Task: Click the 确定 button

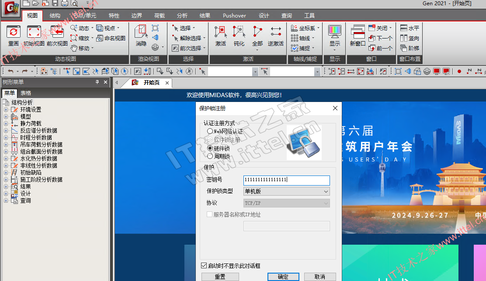Action: 283,277
